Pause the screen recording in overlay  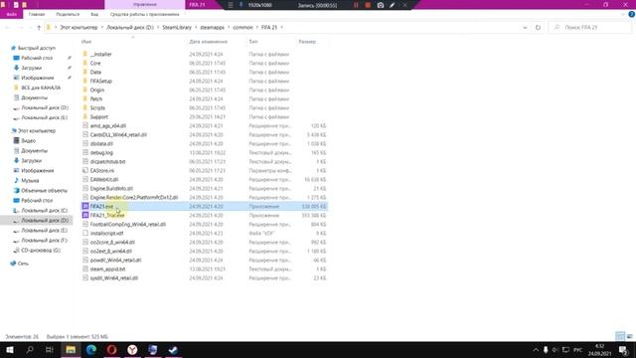[356, 5]
